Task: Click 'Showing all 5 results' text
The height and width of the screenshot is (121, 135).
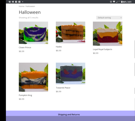Action: point(29,17)
